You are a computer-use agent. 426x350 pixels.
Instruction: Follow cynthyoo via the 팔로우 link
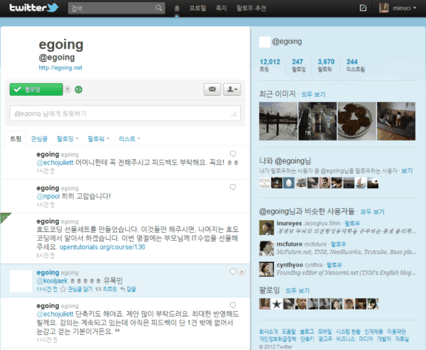[334, 265]
